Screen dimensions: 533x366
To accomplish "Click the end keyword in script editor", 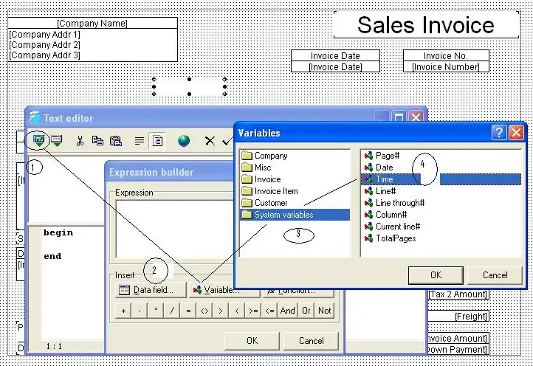I will tap(52, 256).
